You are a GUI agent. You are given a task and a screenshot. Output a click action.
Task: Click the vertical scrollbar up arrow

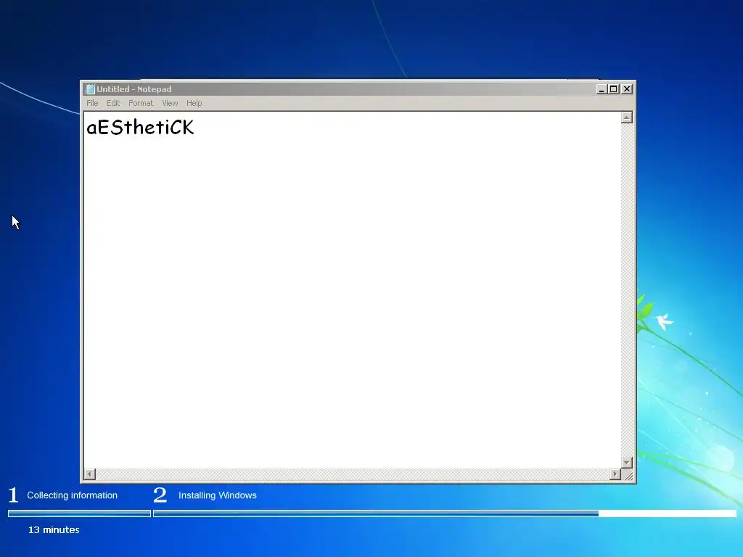click(x=626, y=117)
